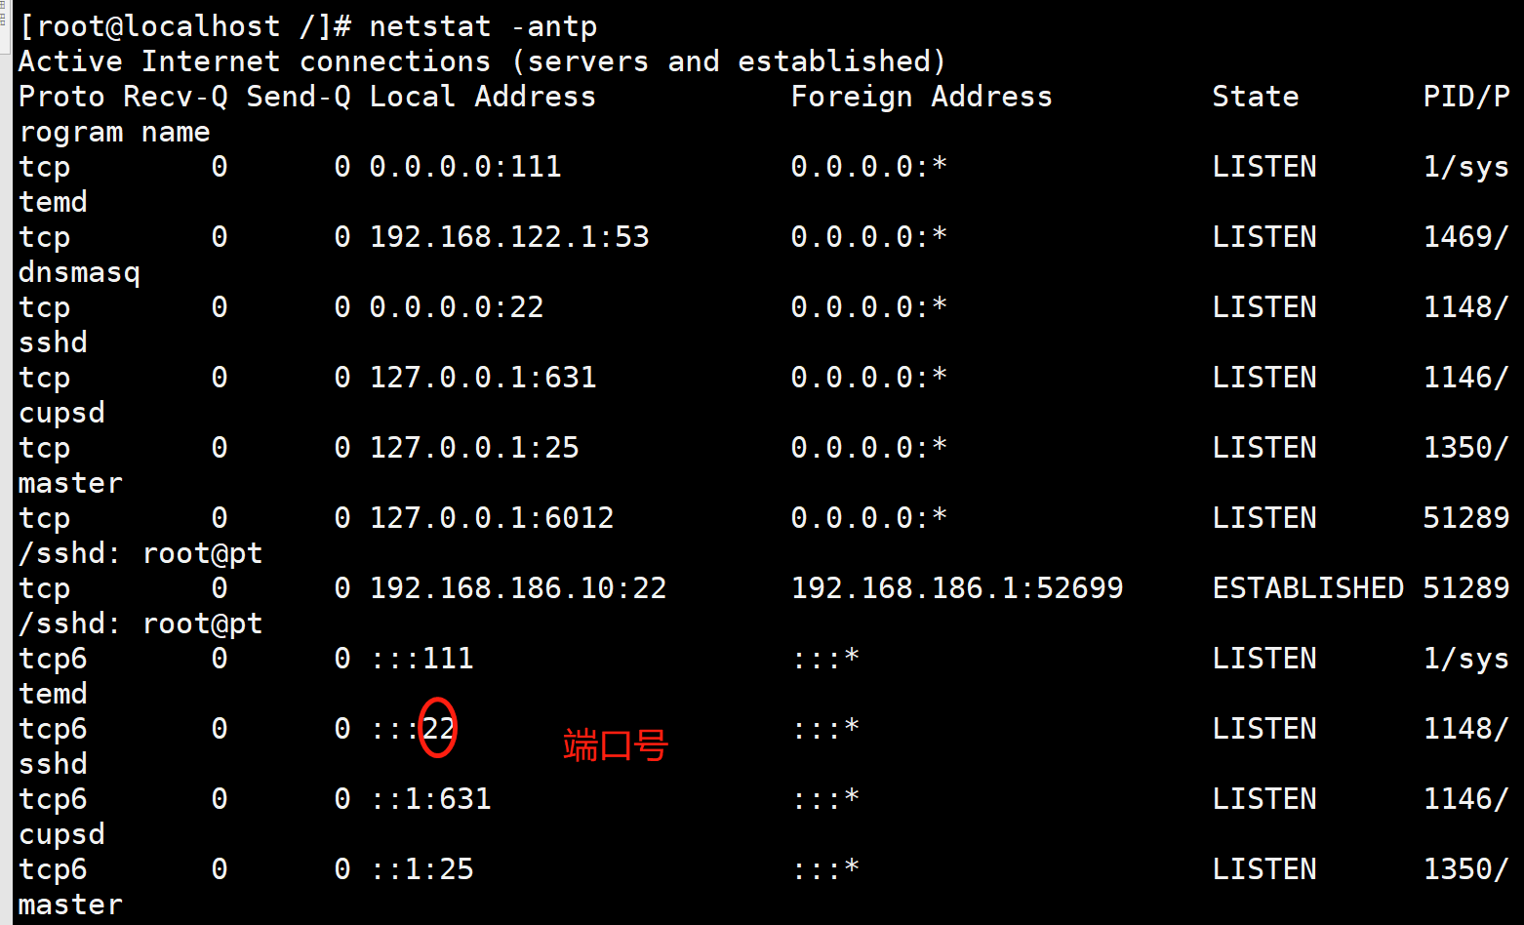Click local address 127.0.0.1:631

coord(483,378)
